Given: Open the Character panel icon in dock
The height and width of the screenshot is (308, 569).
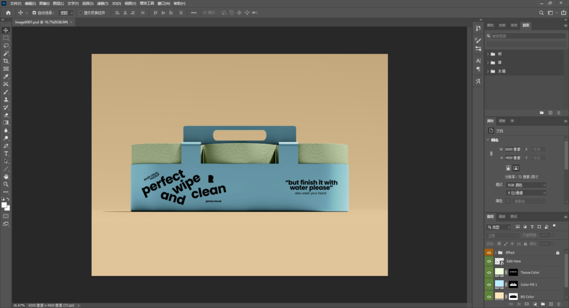Looking at the screenshot, I should tap(478, 60).
